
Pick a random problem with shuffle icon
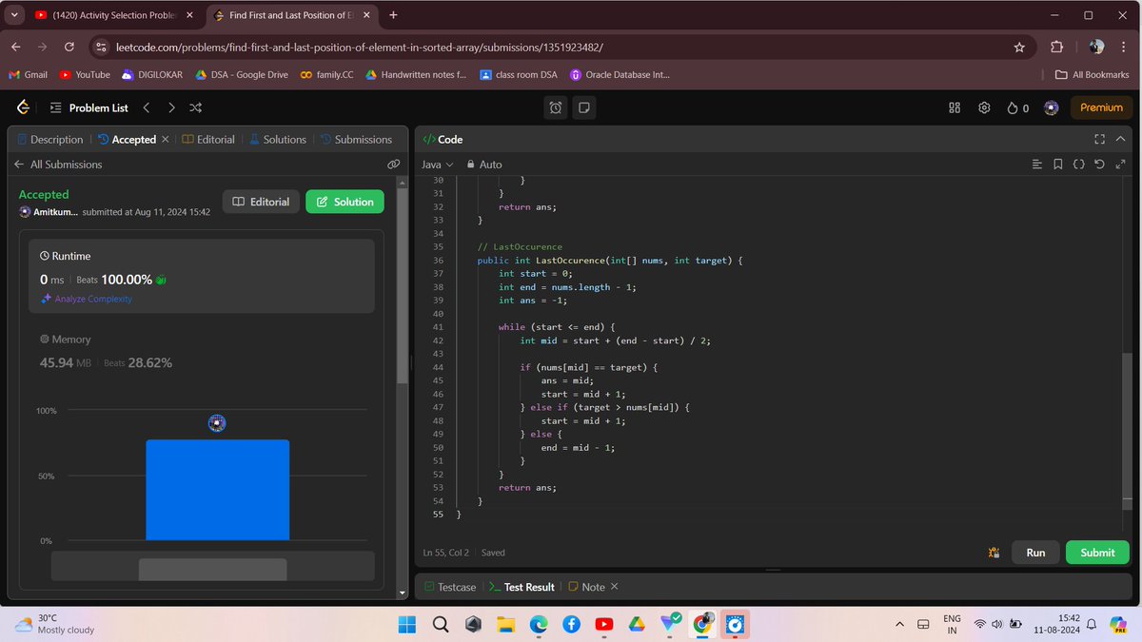195,107
